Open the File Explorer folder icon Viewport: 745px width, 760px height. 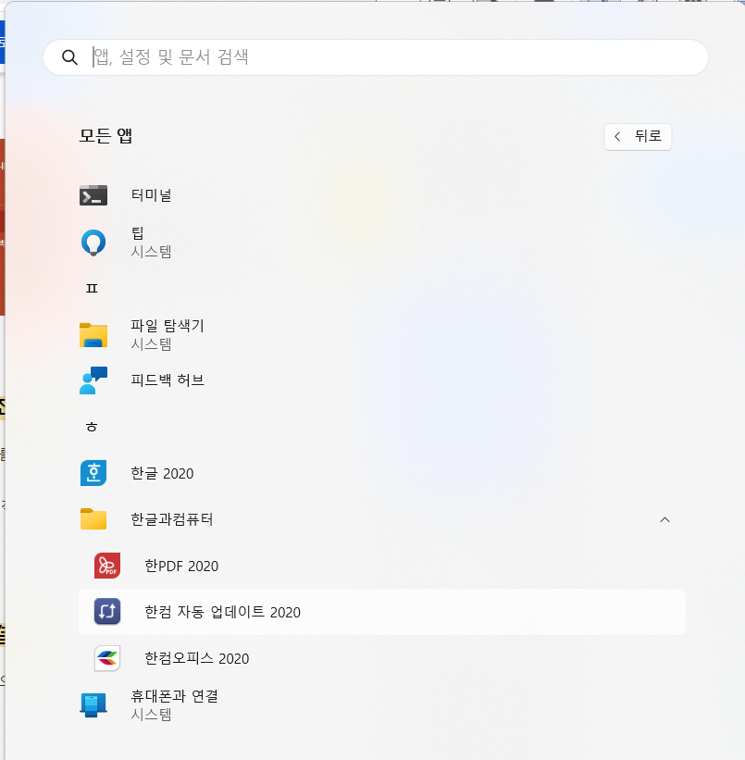(x=93, y=335)
